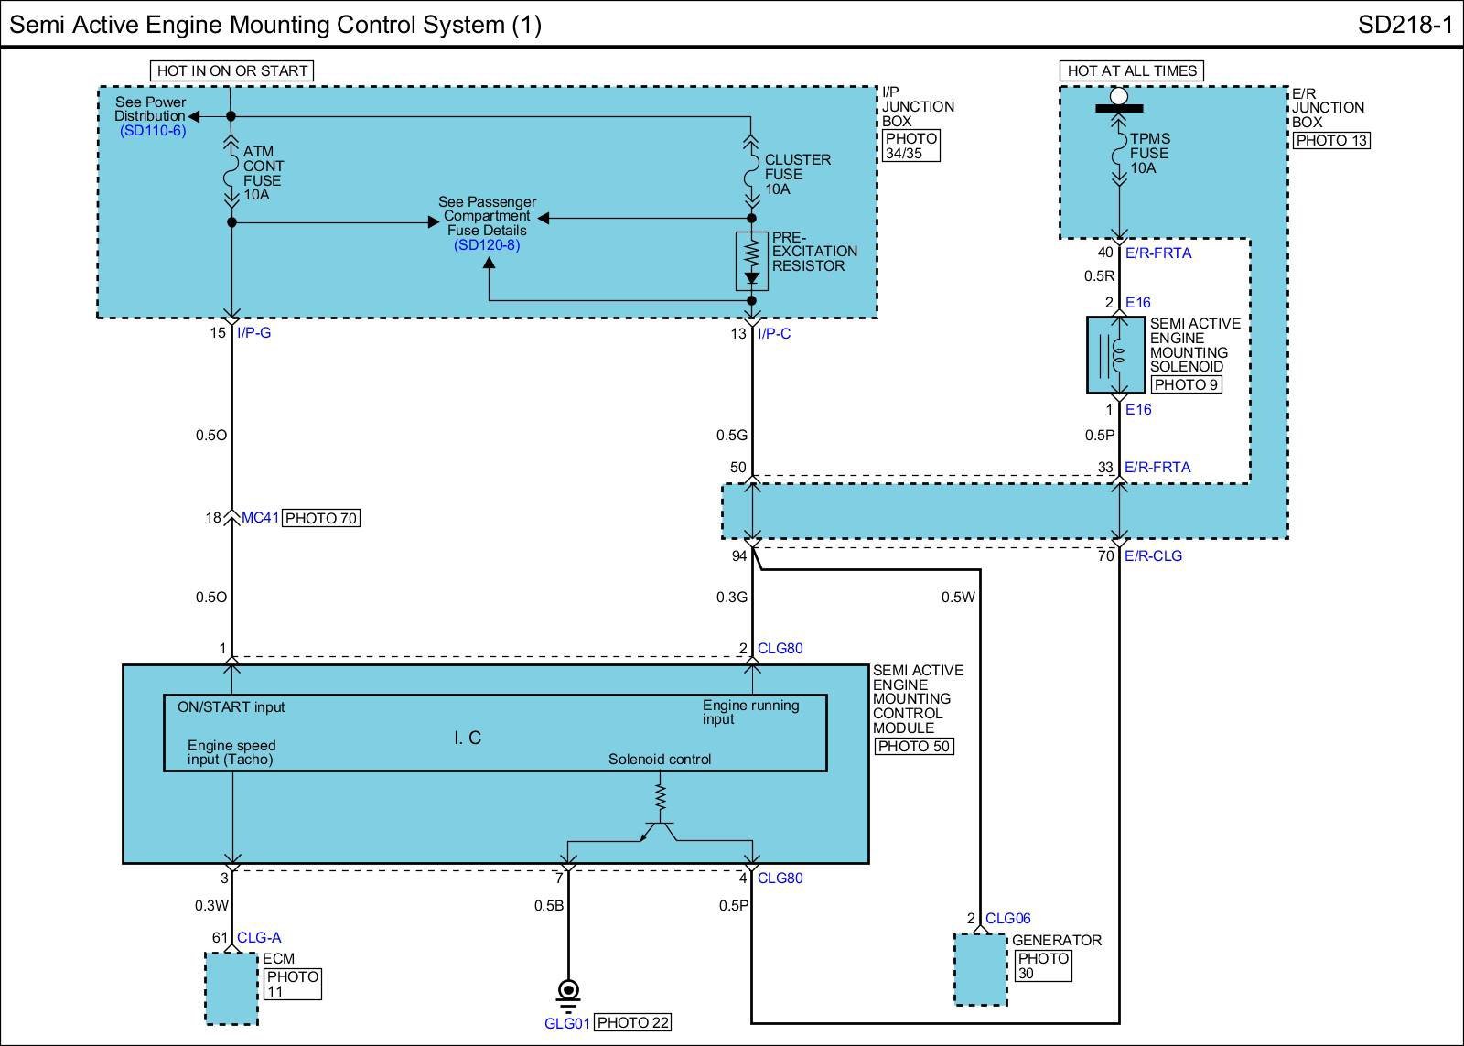The height and width of the screenshot is (1046, 1464).
Task: Click the engine mounting solenoid coil symbol
Action: click(1116, 355)
